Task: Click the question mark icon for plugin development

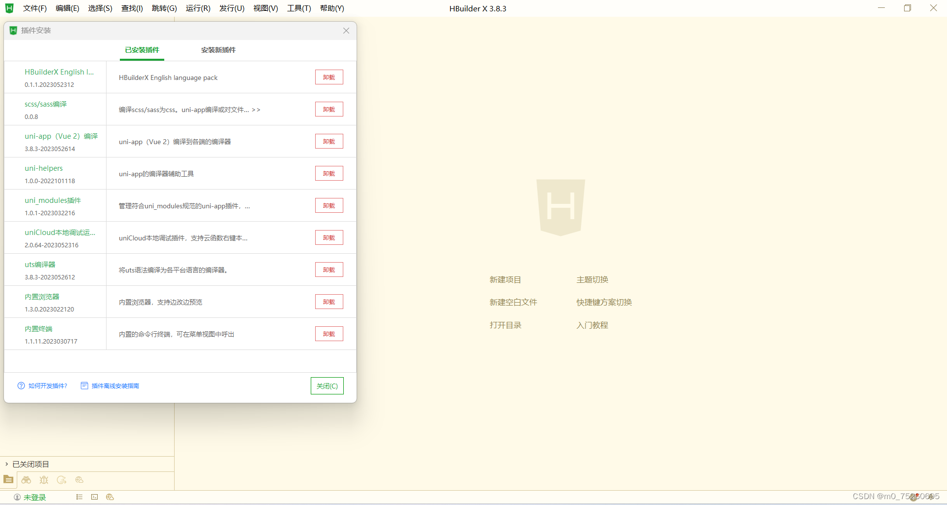Action: coord(21,386)
